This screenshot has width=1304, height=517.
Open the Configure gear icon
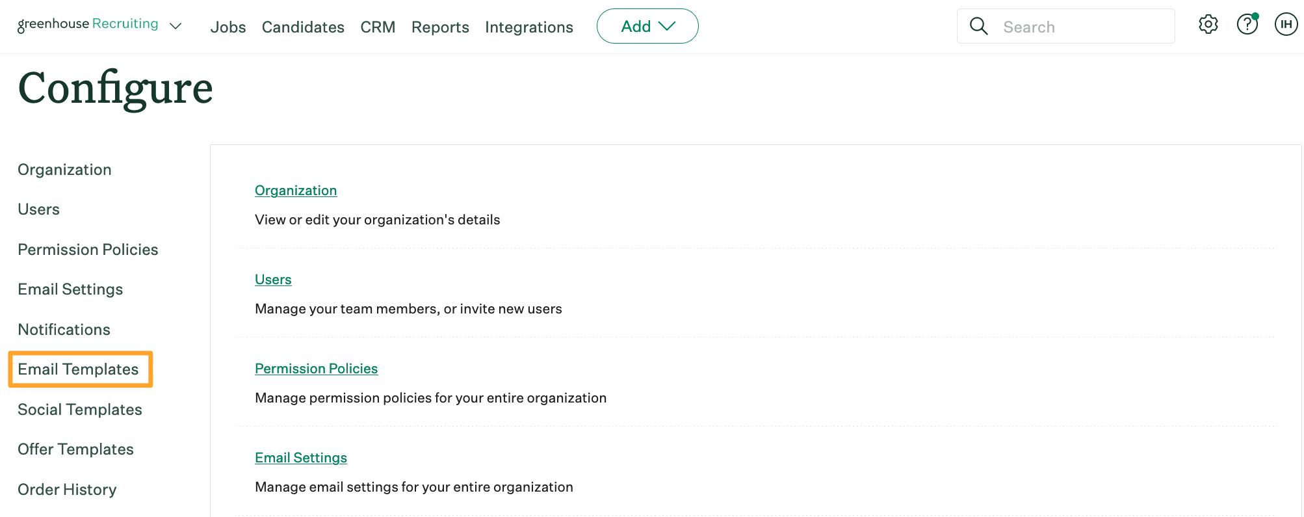(x=1208, y=25)
